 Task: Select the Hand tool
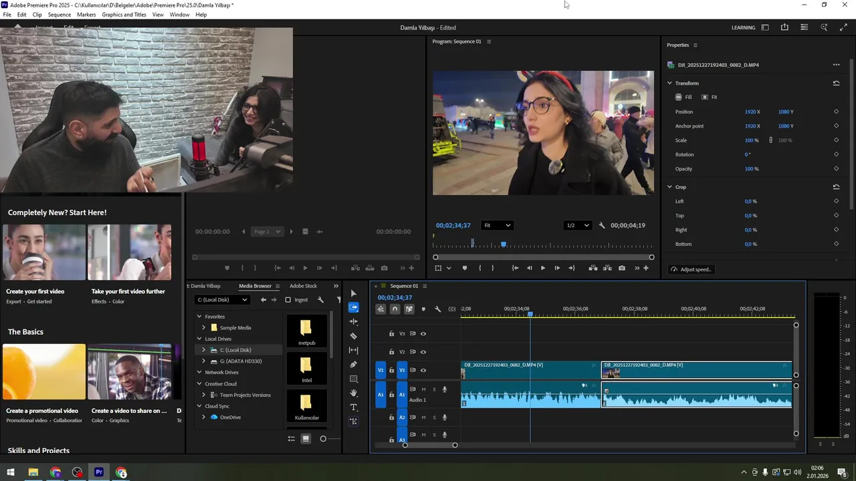(354, 393)
